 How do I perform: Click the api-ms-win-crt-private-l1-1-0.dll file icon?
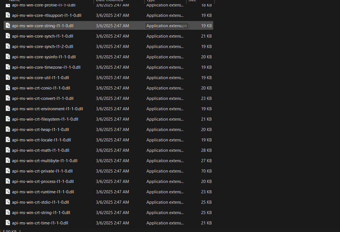pyautogui.click(x=8, y=171)
